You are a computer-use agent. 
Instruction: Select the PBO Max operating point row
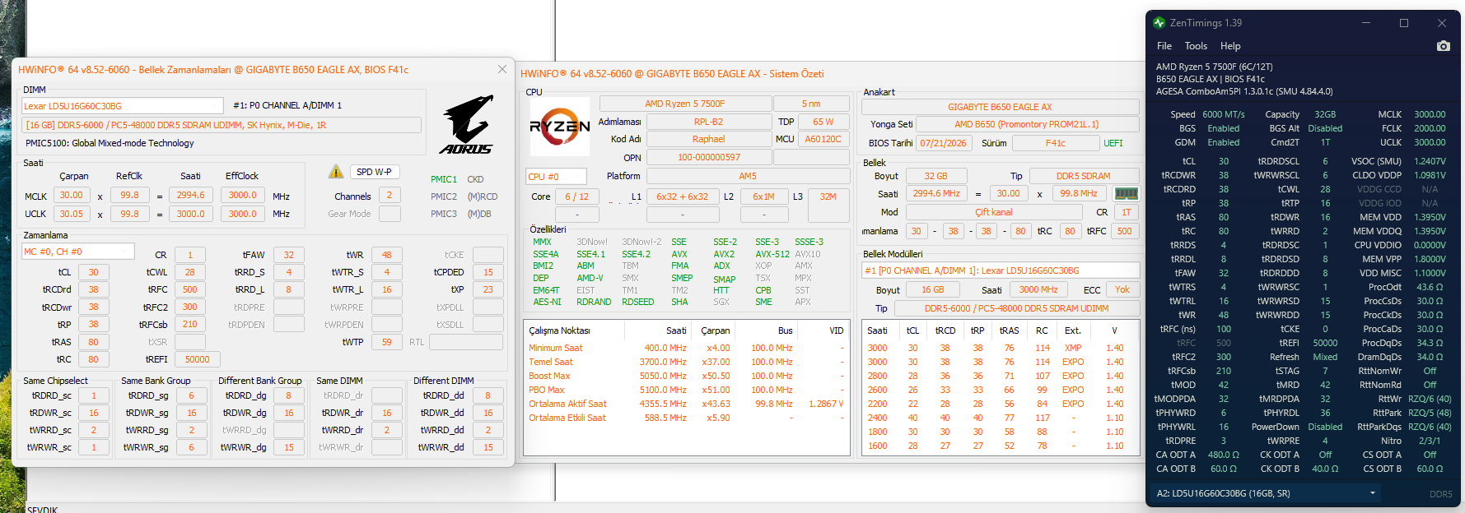[686, 390]
